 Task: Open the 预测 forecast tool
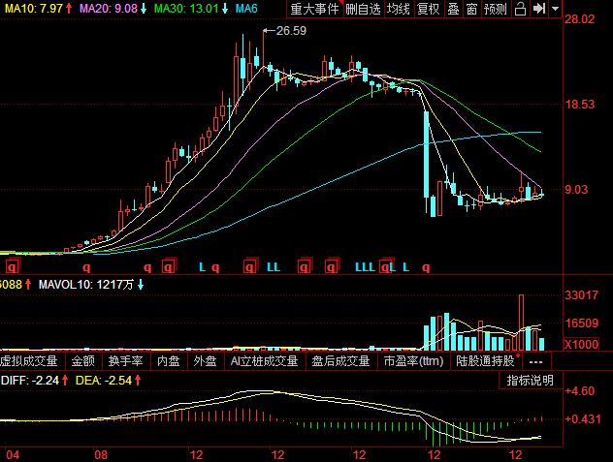pos(496,9)
